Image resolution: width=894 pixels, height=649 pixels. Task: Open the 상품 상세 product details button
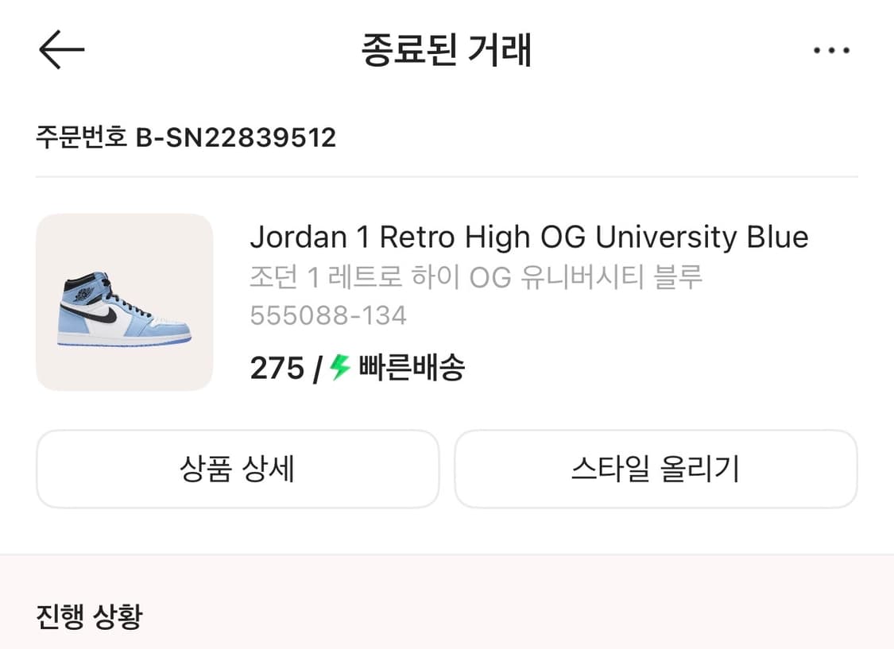[238, 469]
